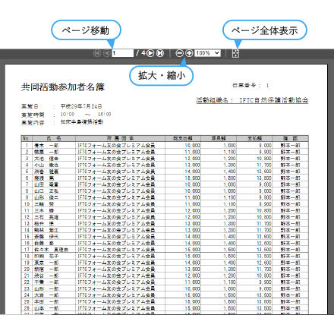This screenshot has height=334, width=334.
Task: Click the 台帳番号 label at top right
Action: pos(244,85)
